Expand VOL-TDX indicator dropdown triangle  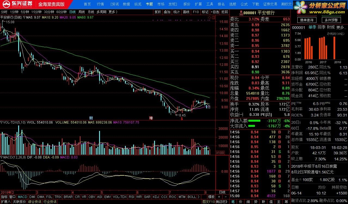tap(1, 122)
